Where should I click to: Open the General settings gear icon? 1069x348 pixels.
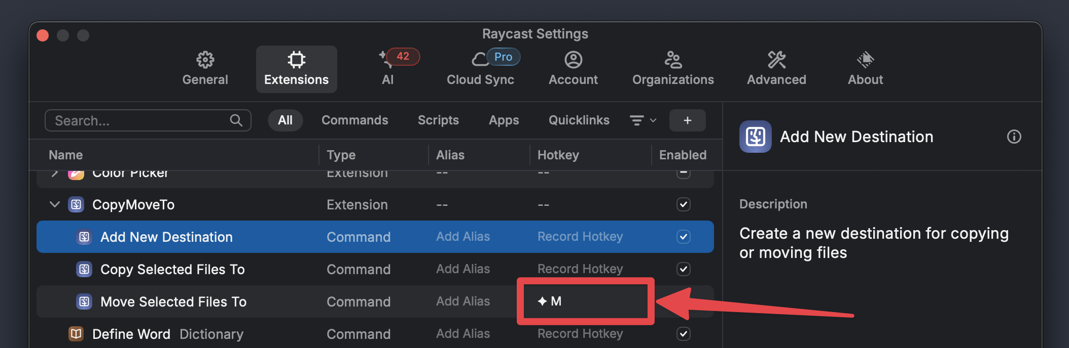tap(205, 60)
